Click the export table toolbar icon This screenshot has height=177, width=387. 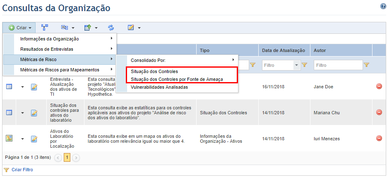coord(88,28)
